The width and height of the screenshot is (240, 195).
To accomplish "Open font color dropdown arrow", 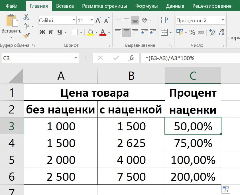I will pos(109,32).
